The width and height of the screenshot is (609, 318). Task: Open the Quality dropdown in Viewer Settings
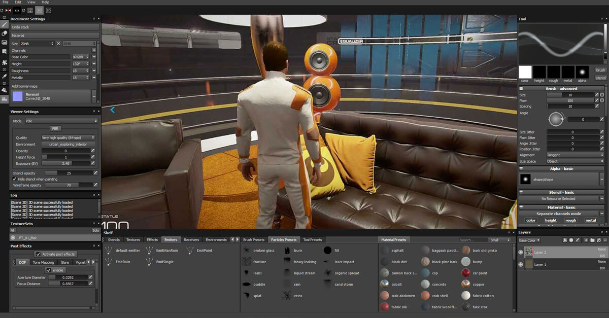68,137
